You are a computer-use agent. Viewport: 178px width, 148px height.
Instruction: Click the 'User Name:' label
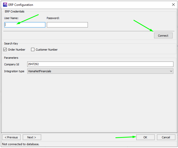point(11,18)
